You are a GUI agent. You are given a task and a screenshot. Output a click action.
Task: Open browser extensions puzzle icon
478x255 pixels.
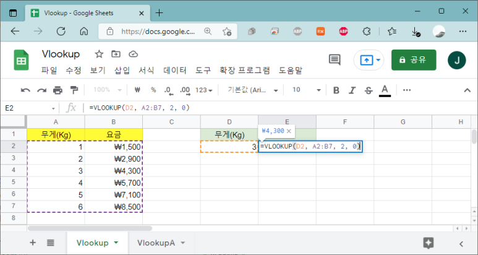367,31
